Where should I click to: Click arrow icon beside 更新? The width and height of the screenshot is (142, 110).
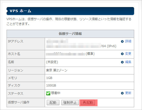coord(122,93)
